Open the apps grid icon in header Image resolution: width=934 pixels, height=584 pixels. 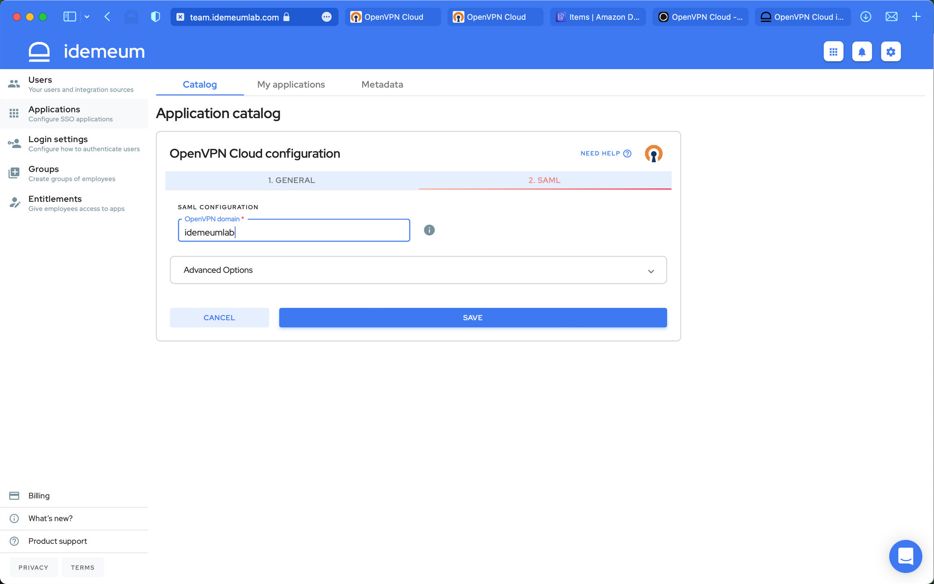[833, 51]
